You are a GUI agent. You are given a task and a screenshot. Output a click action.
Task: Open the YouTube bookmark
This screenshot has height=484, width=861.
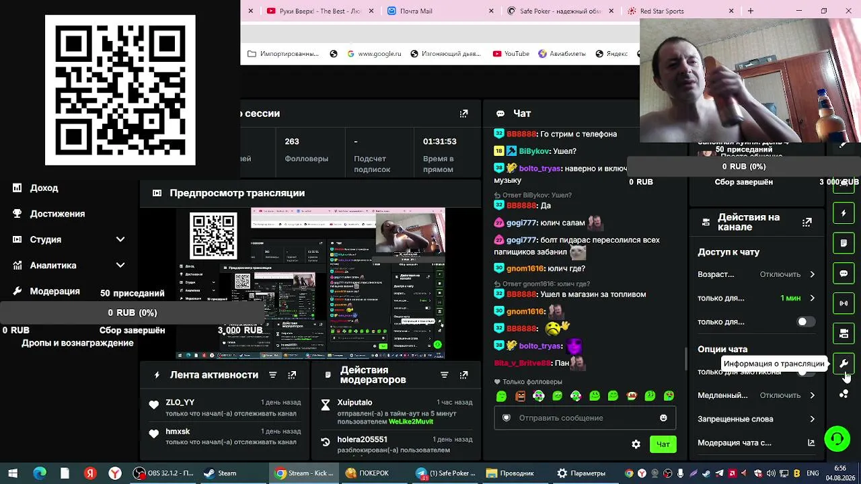tap(511, 54)
